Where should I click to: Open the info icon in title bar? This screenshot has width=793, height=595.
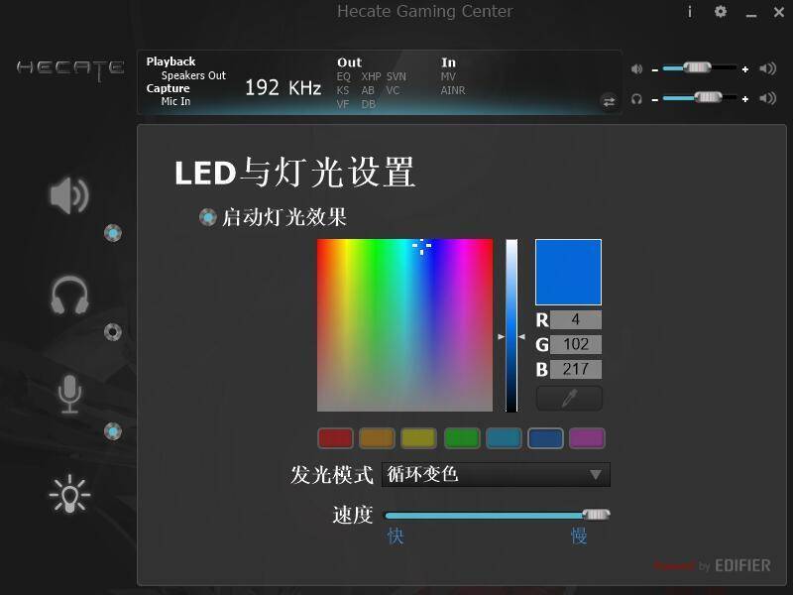tap(689, 12)
